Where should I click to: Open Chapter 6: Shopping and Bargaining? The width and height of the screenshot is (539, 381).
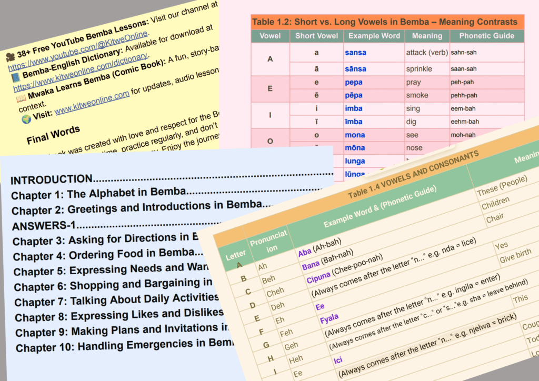pos(113,285)
